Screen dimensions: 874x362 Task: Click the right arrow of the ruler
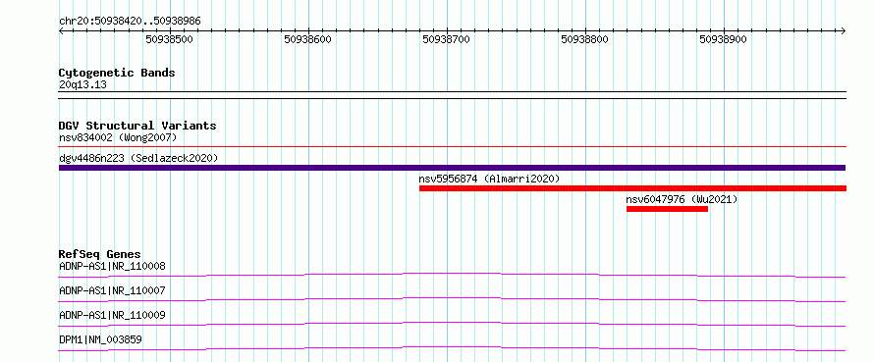(x=844, y=31)
